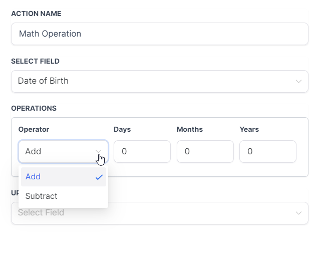This screenshot has height=267, width=322.
Task: Click the ACTION NAME label
Action: [x=36, y=14]
